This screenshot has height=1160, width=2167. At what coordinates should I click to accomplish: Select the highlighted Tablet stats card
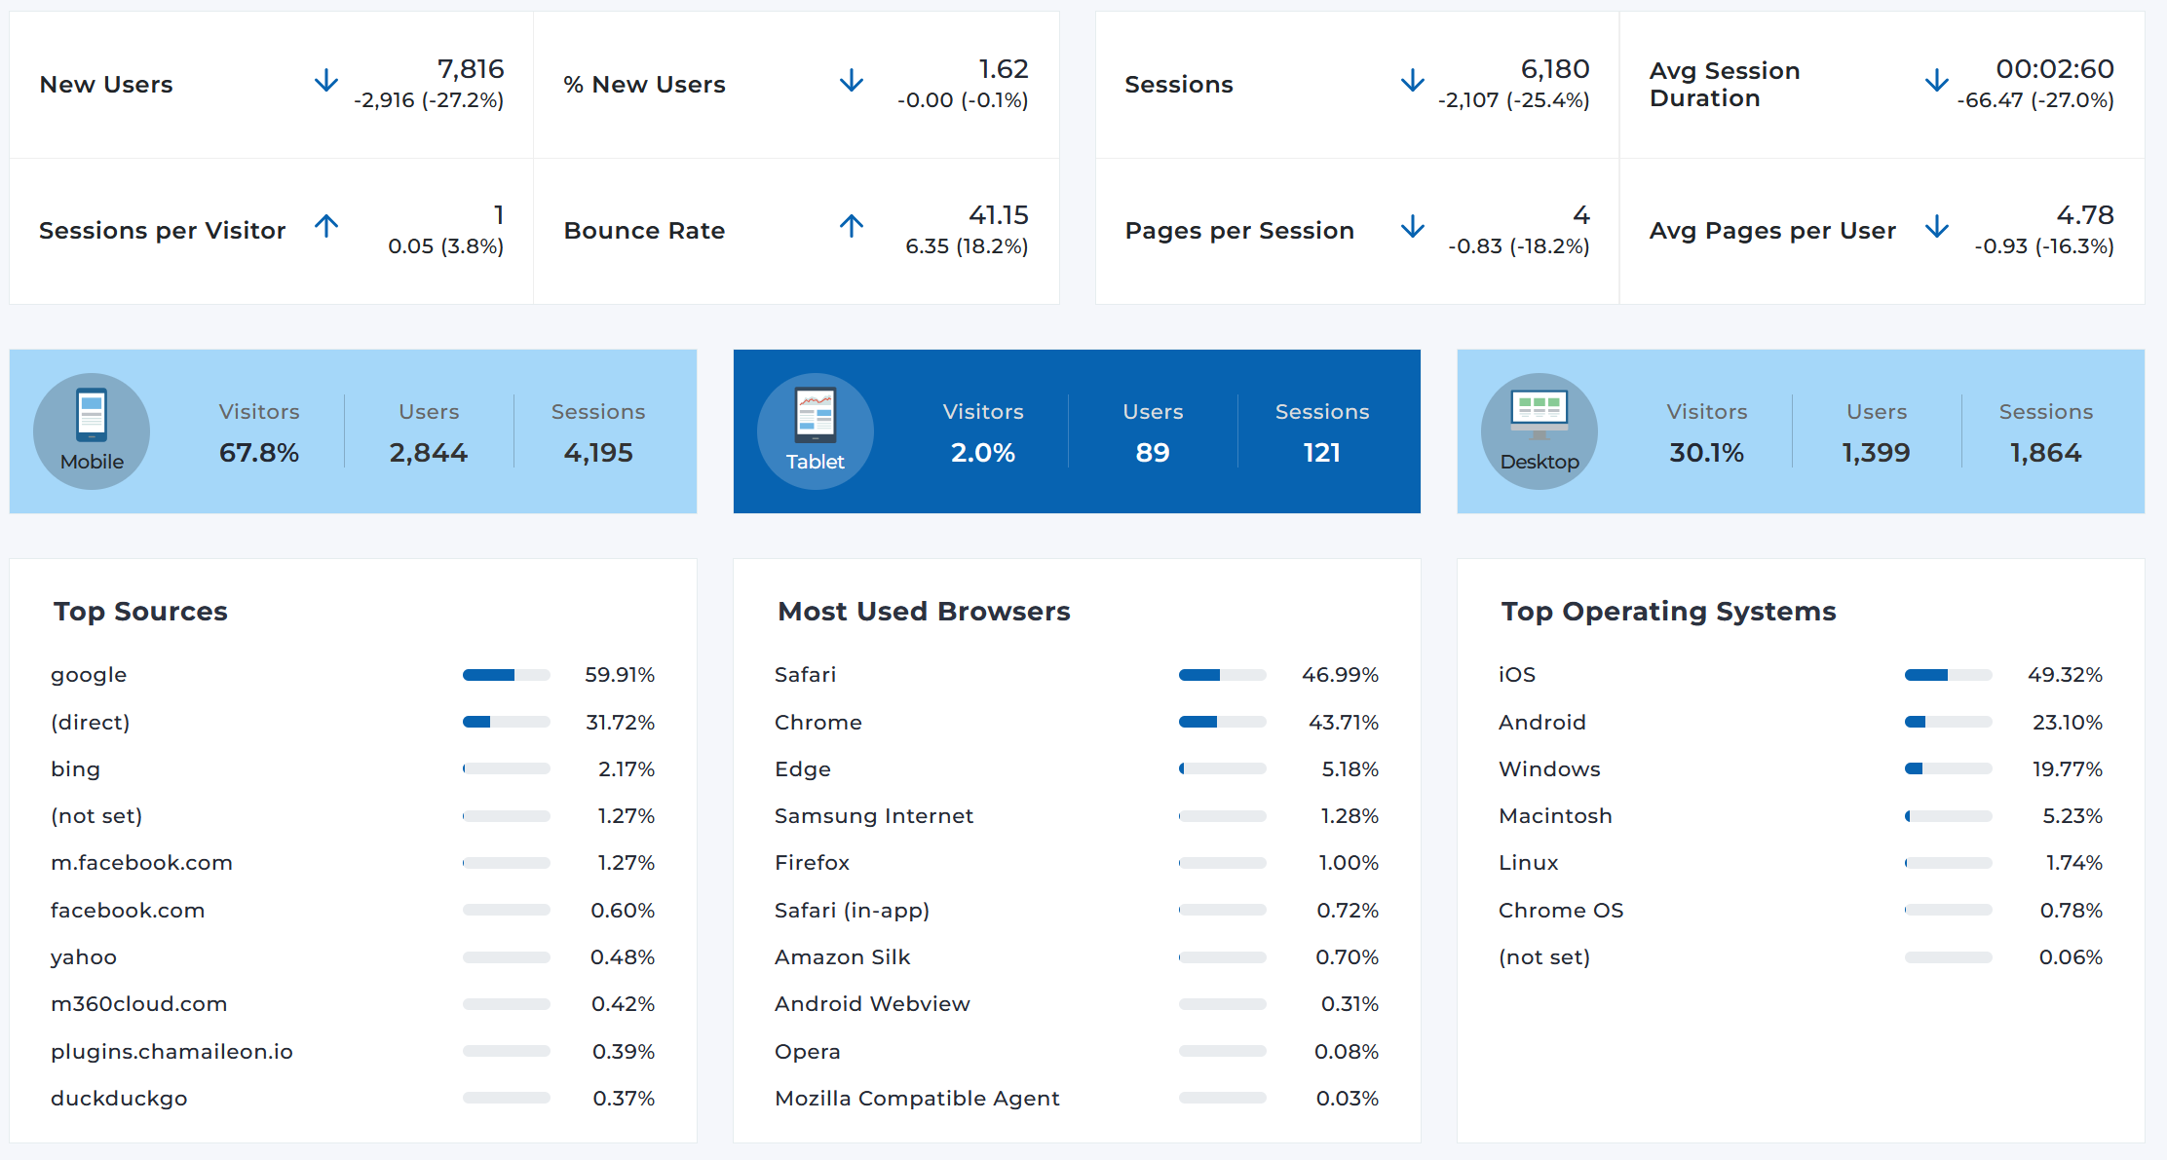tap(1076, 430)
